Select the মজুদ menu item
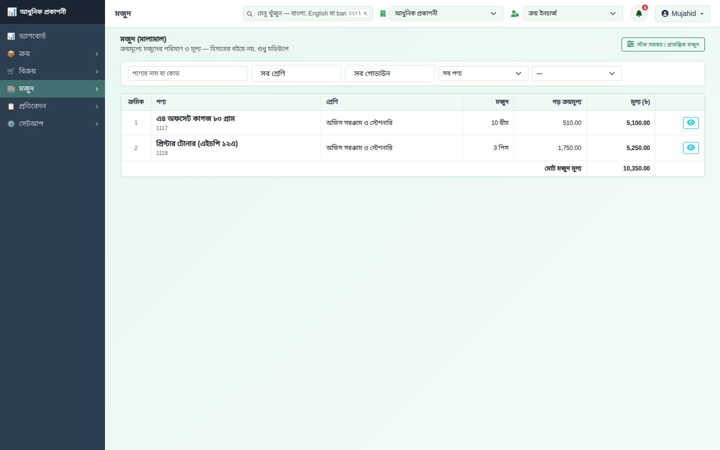Image resolution: width=720 pixels, height=450 pixels. (52, 88)
